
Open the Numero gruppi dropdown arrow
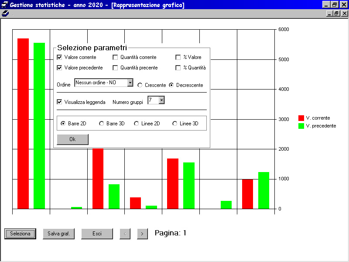click(161, 100)
